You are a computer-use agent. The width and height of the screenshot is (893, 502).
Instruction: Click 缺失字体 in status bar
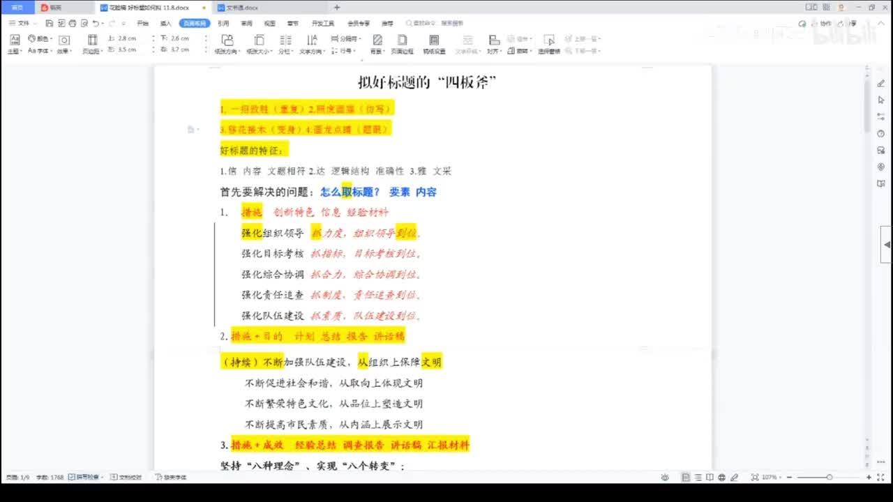pyautogui.click(x=171, y=477)
